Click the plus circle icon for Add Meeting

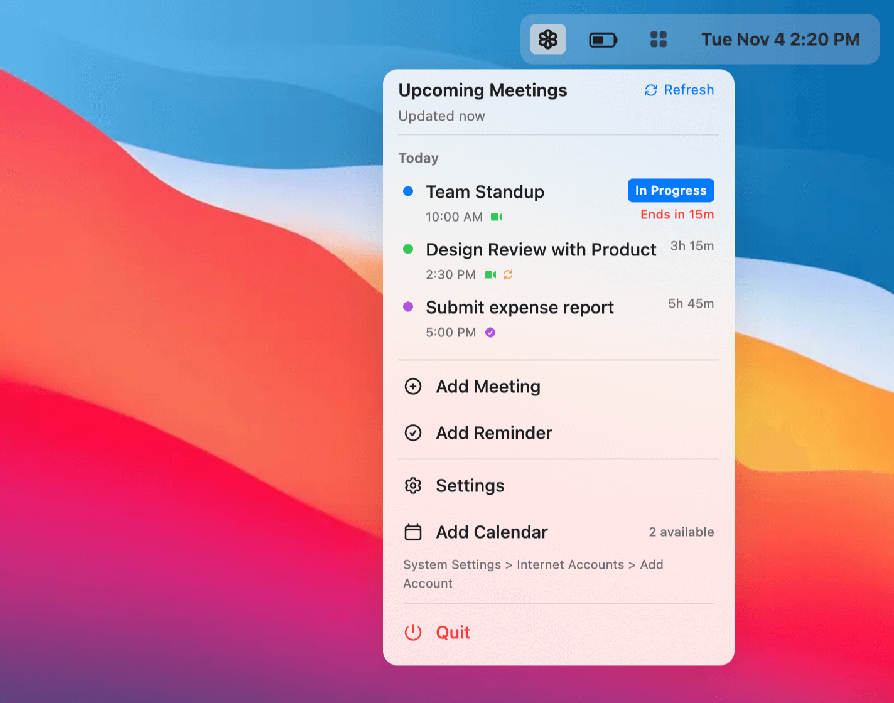[x=413, y=387]
